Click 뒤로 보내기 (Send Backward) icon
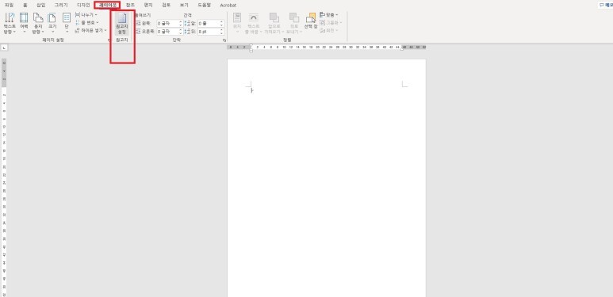The height and width of the screenshot is (297, 613). [x=294, y=23]
